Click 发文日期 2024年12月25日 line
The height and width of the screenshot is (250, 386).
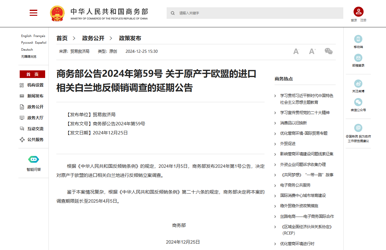point(97,133)
